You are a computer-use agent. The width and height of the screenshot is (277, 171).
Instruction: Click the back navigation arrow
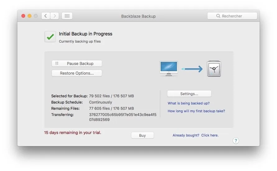46,16
